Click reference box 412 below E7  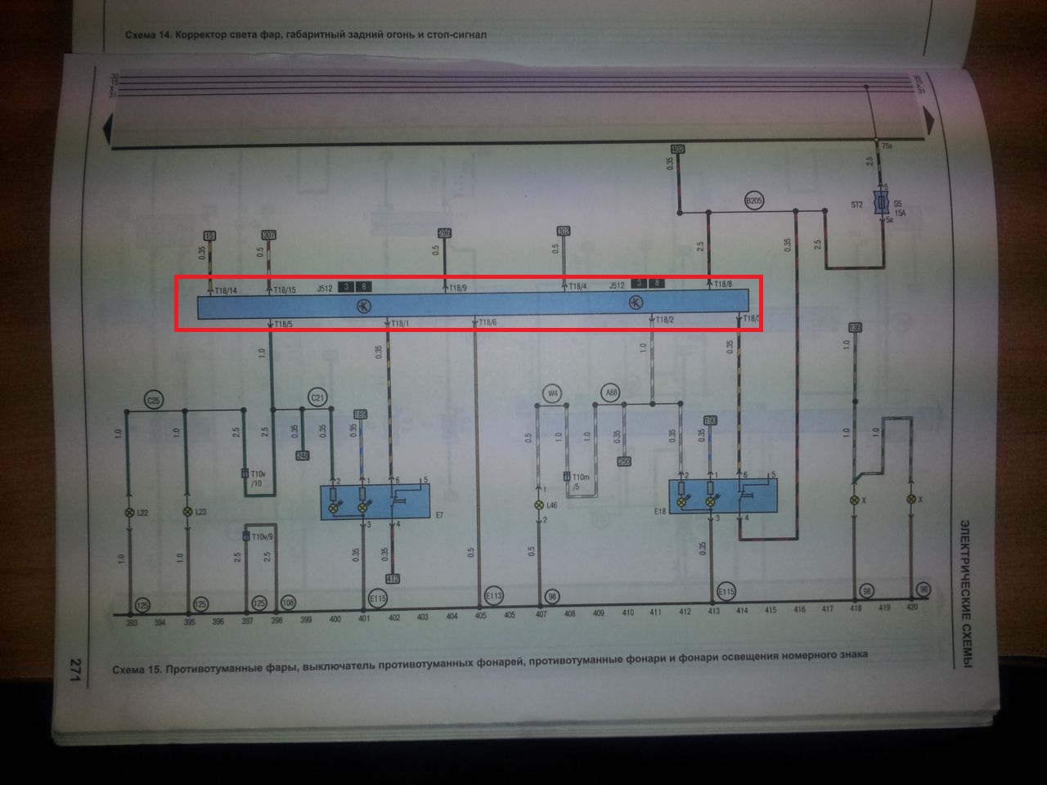tap(394, 580)
